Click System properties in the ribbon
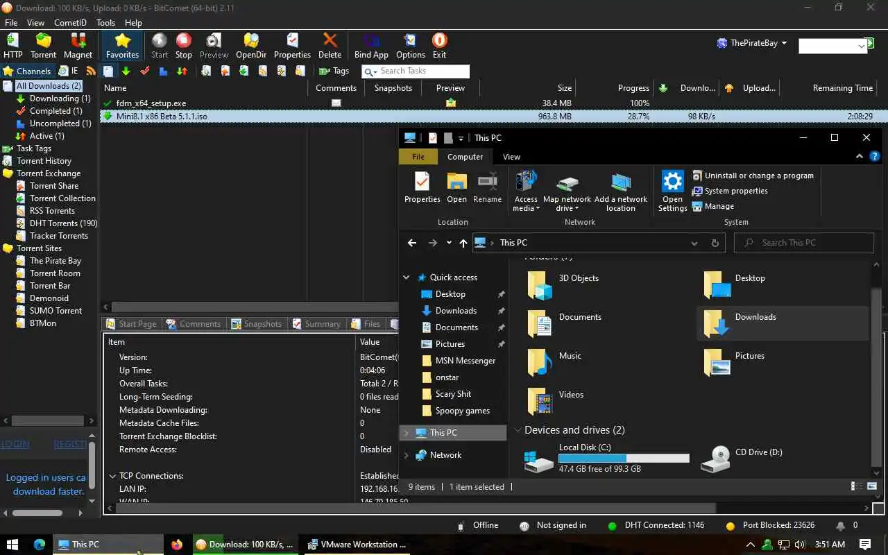888x555 pixels. click(730, 191)
